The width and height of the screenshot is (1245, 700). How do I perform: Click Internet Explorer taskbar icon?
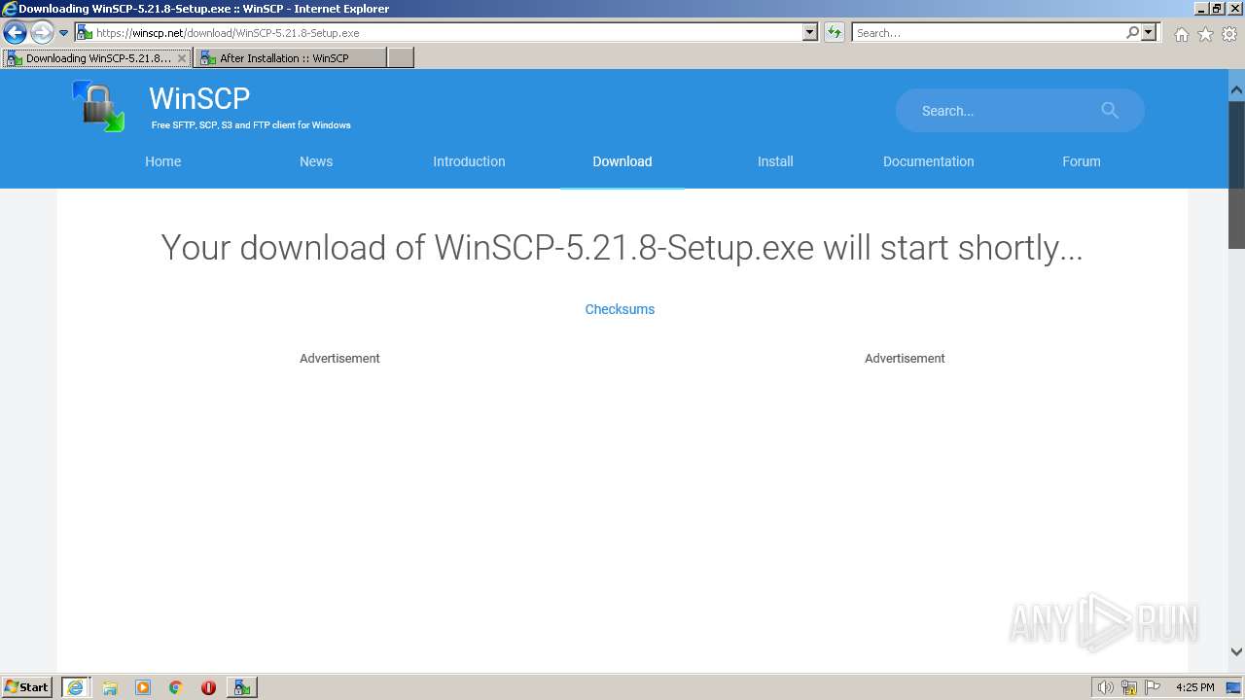coord(75,687)
